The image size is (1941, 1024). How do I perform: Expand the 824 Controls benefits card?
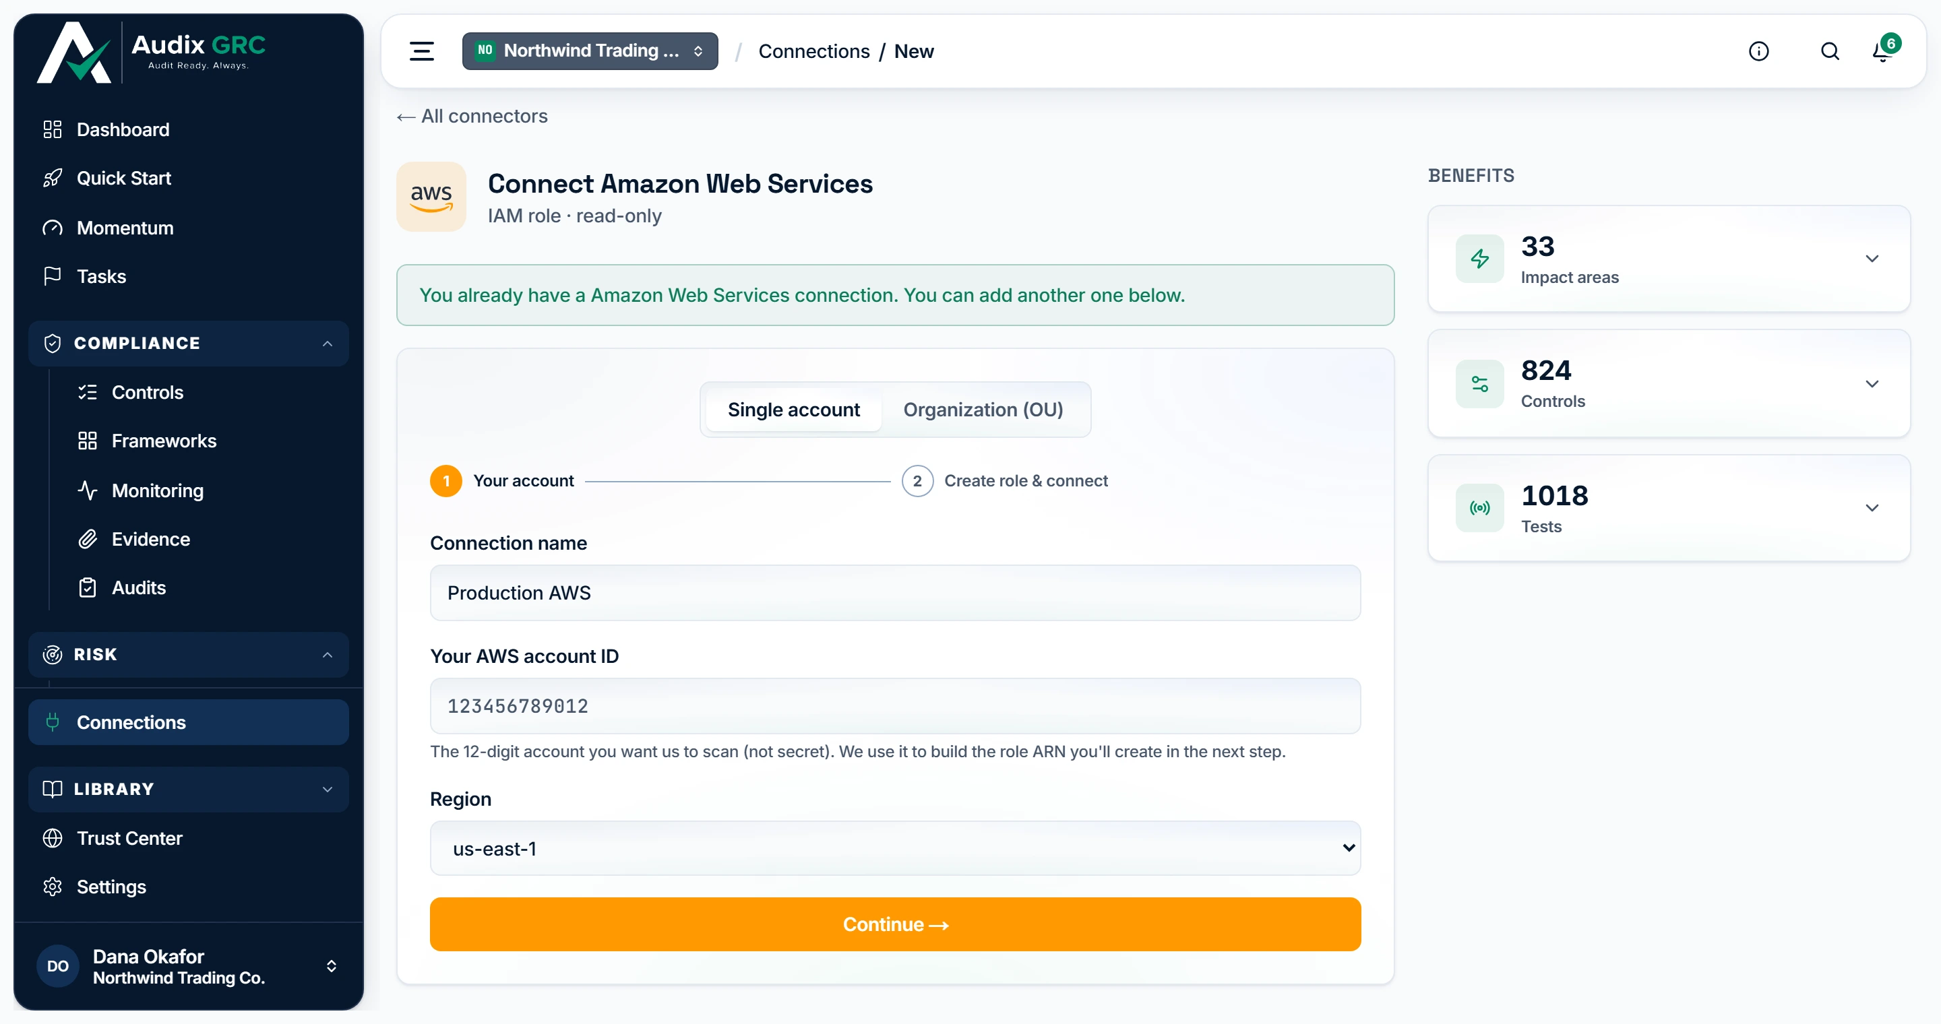1669,384
